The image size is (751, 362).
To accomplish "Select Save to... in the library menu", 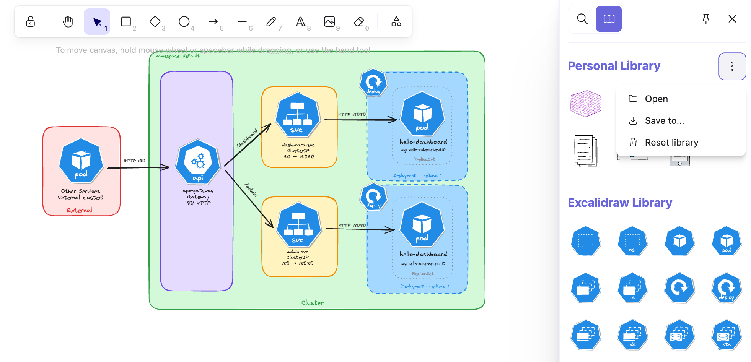I will (665, 120).
